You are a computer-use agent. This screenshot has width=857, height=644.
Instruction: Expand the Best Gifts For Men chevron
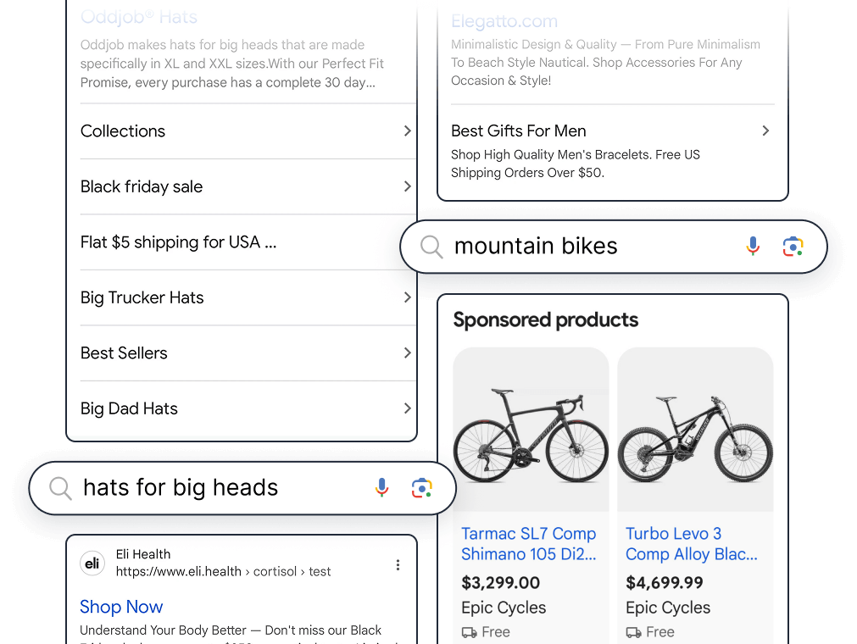tap(765, 131)
